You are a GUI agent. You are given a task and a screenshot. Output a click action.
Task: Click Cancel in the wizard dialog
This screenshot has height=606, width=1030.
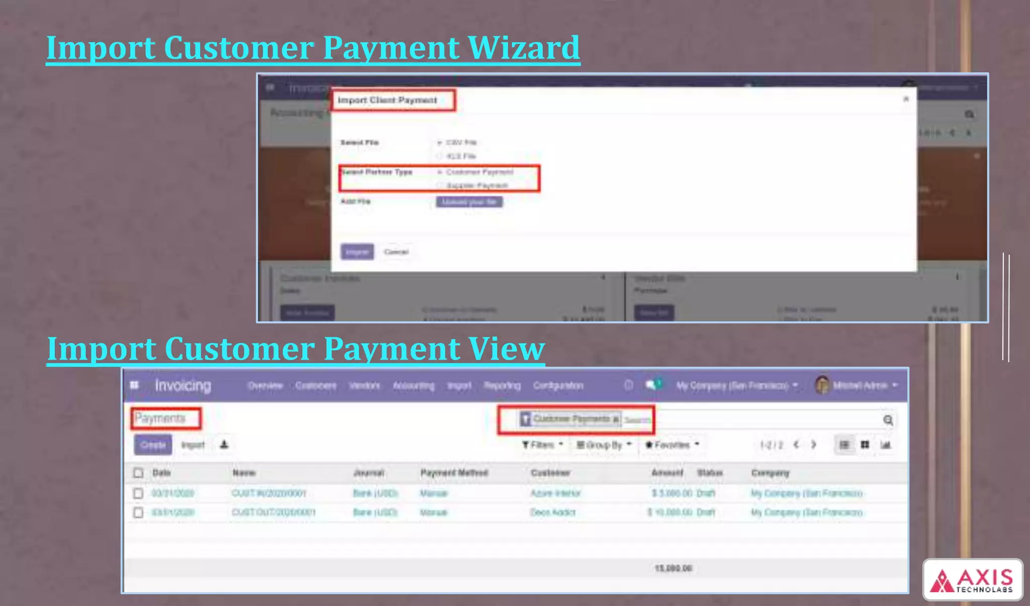(396, 251)
